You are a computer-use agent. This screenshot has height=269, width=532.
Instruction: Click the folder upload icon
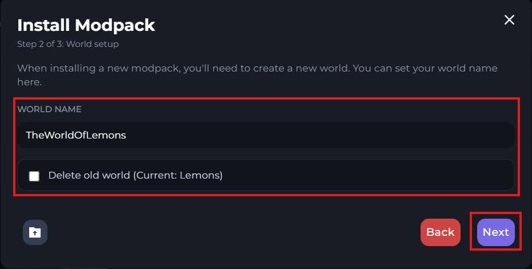(35, 232)
